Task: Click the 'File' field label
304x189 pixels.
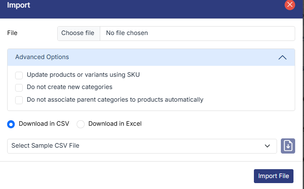Action: point(12,33)
